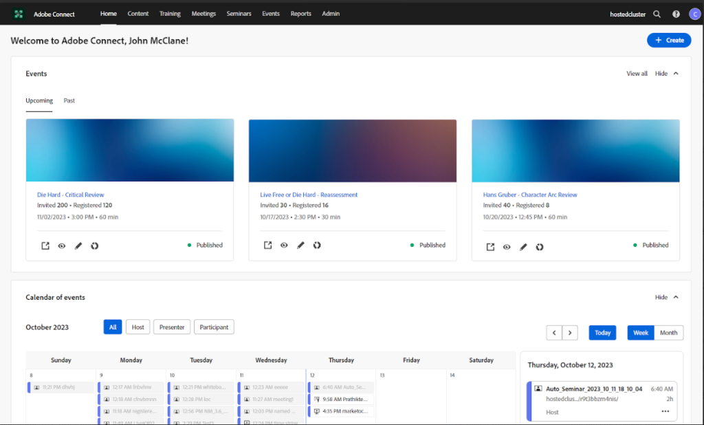Switch to the Past events tab
This screenshot has width=704, height=425.
(69, 100)
